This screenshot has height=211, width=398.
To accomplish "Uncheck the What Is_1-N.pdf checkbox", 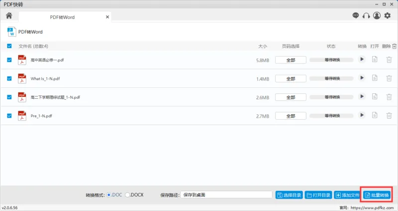I will pos(9,78).
